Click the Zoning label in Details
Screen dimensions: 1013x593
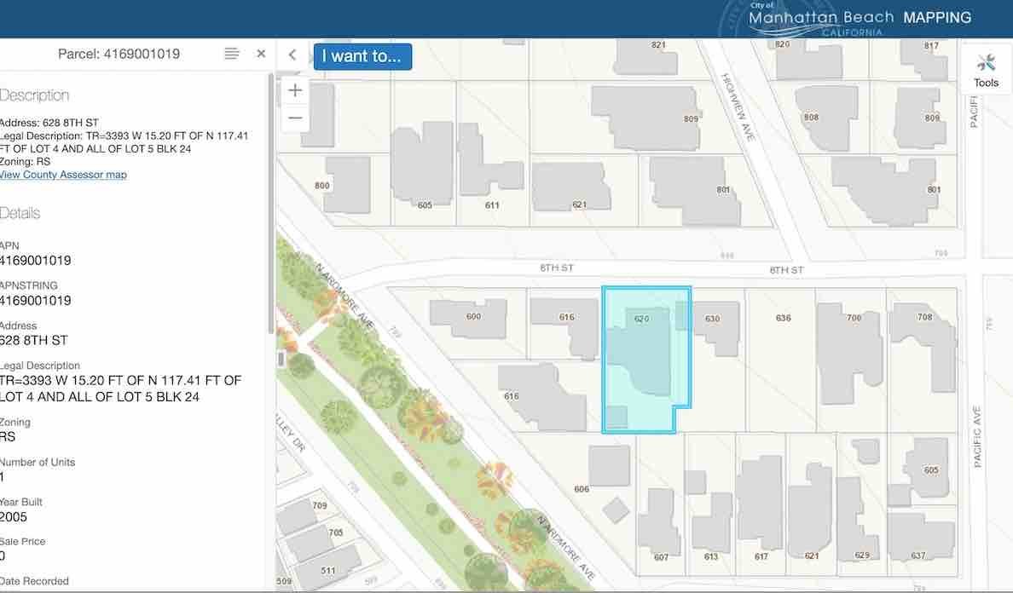pyautogui.click(x=14, y=422)
